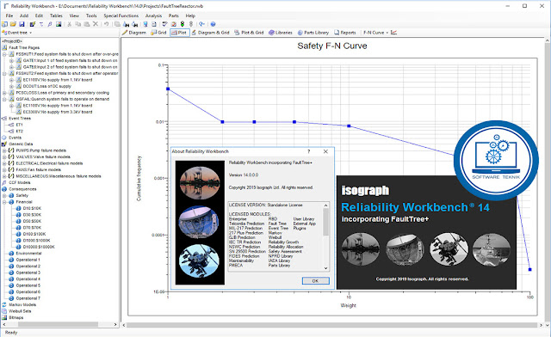Select the ET1 event tree item
Screen dimensions: 551x337
coord(19,125)
